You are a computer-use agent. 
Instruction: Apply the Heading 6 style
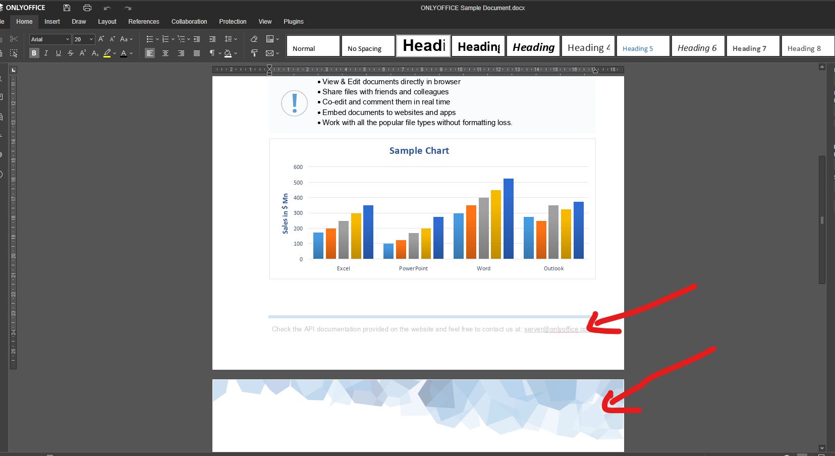(x=698, y=46)
